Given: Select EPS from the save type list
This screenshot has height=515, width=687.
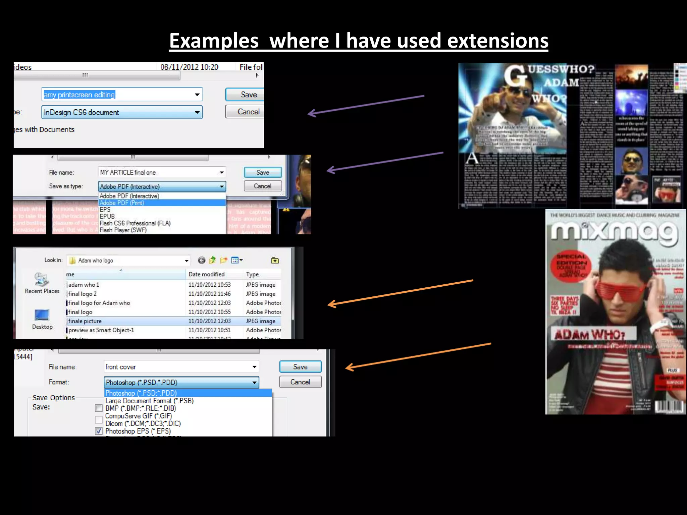Looking at the screenshot, I should [162, 210].
